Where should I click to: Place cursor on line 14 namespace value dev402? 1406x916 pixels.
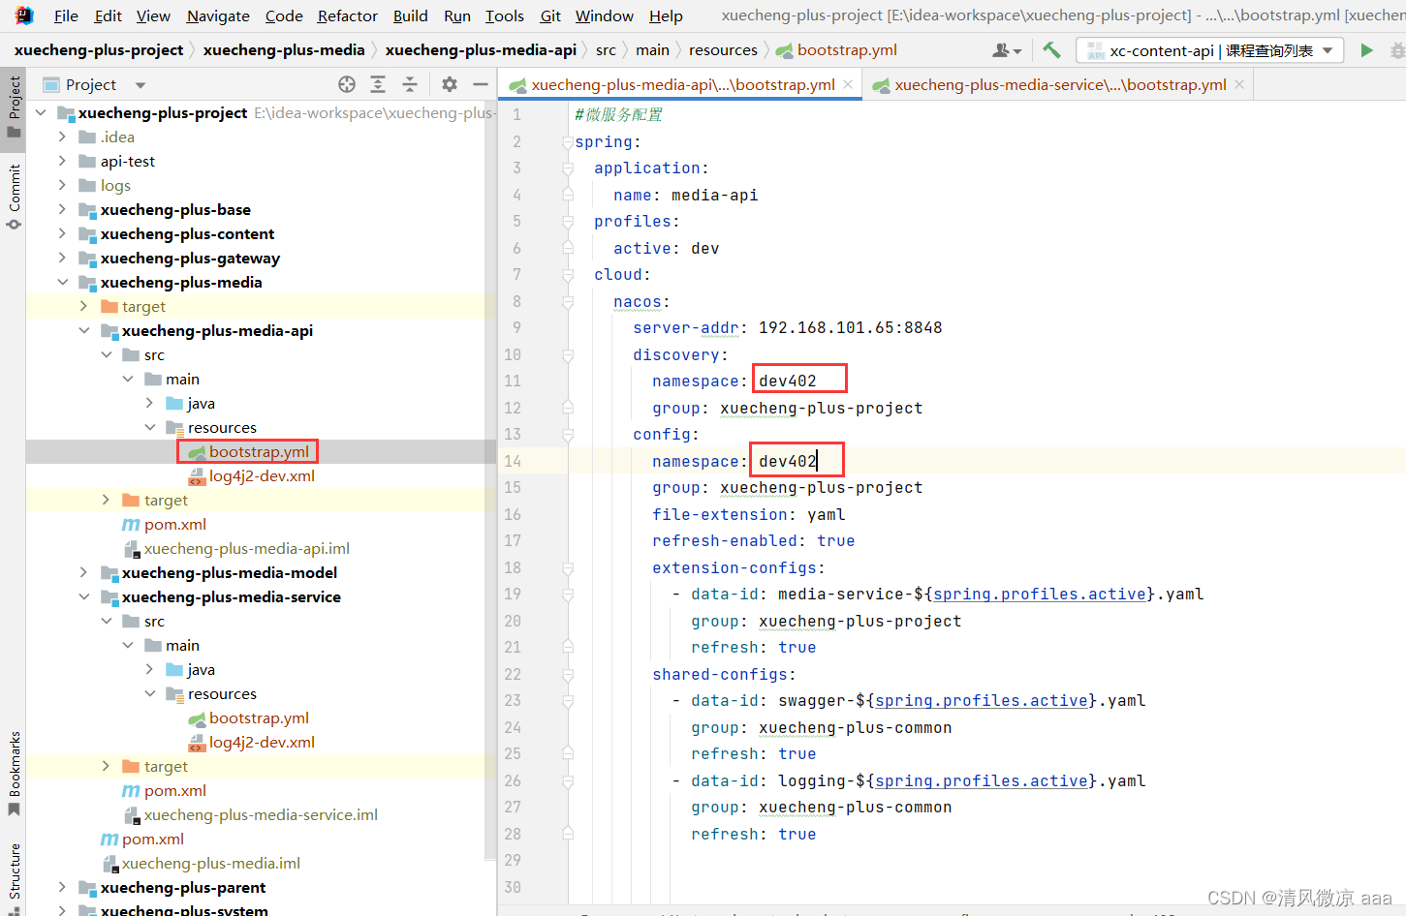pyautogui.click(x=788, y=461)
